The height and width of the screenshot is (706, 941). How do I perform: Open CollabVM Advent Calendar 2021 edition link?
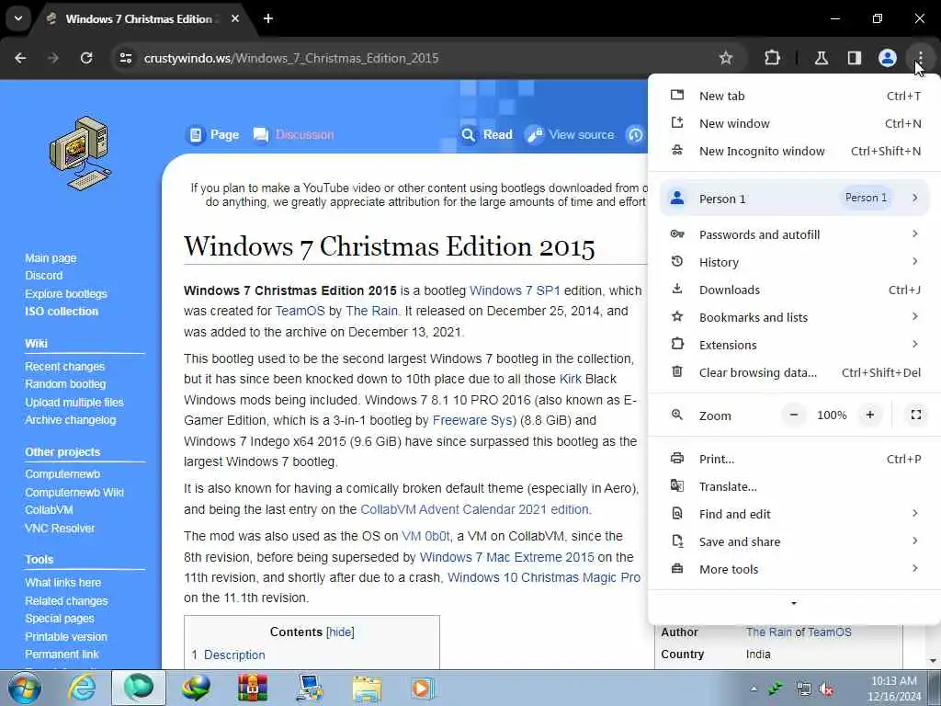pyautogui.click(x=475, y=509)
